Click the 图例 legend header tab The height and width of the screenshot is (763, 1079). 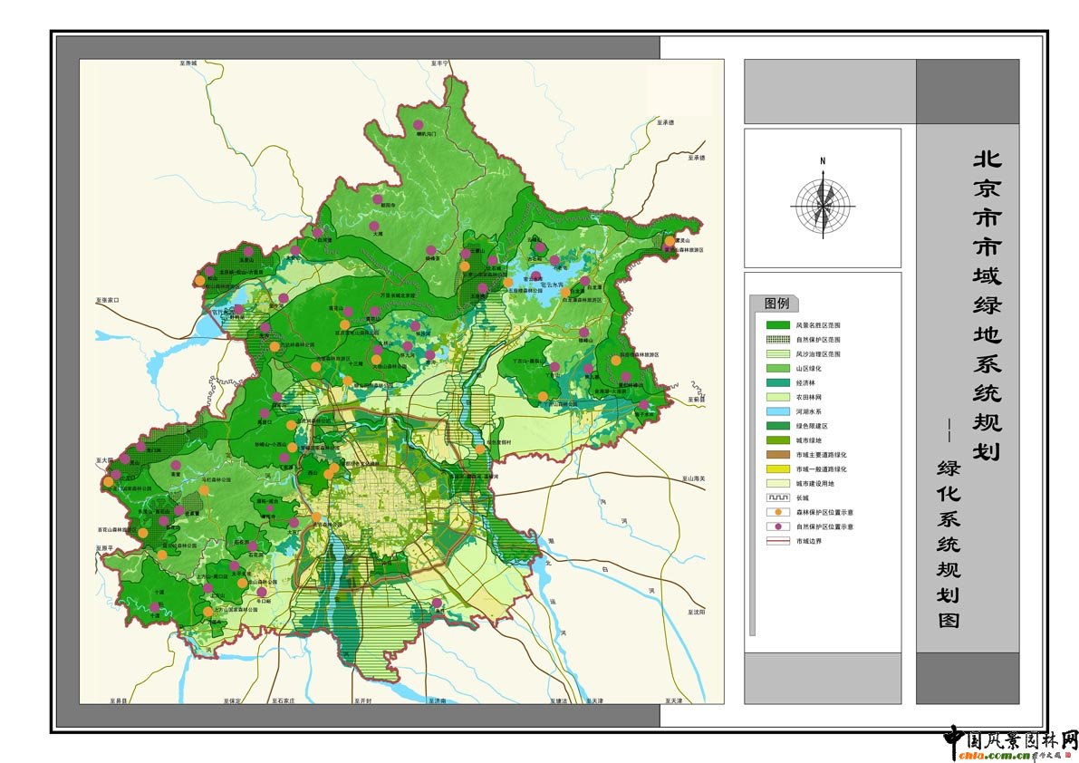776,303
